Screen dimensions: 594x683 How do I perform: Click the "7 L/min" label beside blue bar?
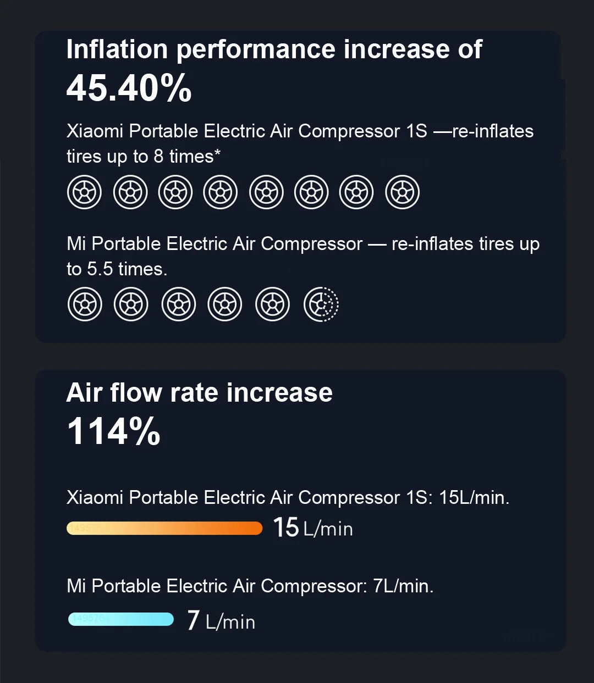tap(221, 621)
